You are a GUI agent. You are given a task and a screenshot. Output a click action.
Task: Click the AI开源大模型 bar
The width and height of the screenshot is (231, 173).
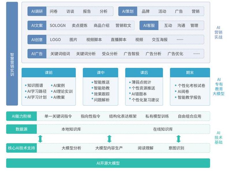click(108, 163)
